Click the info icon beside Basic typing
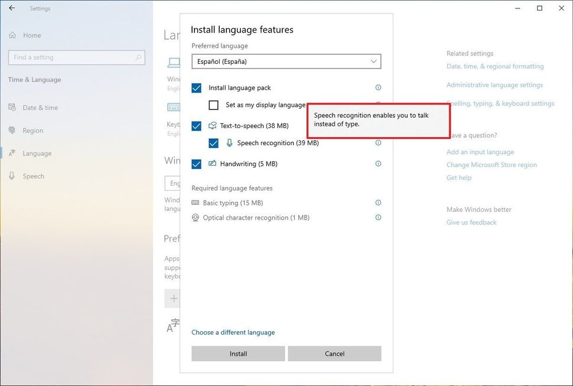The image size is (573, 386). [x=378, y=202]
